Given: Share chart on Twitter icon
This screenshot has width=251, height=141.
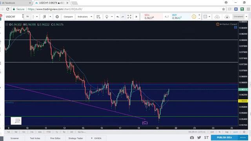Looking at the screenshot, I should click(x=199, y=137).
